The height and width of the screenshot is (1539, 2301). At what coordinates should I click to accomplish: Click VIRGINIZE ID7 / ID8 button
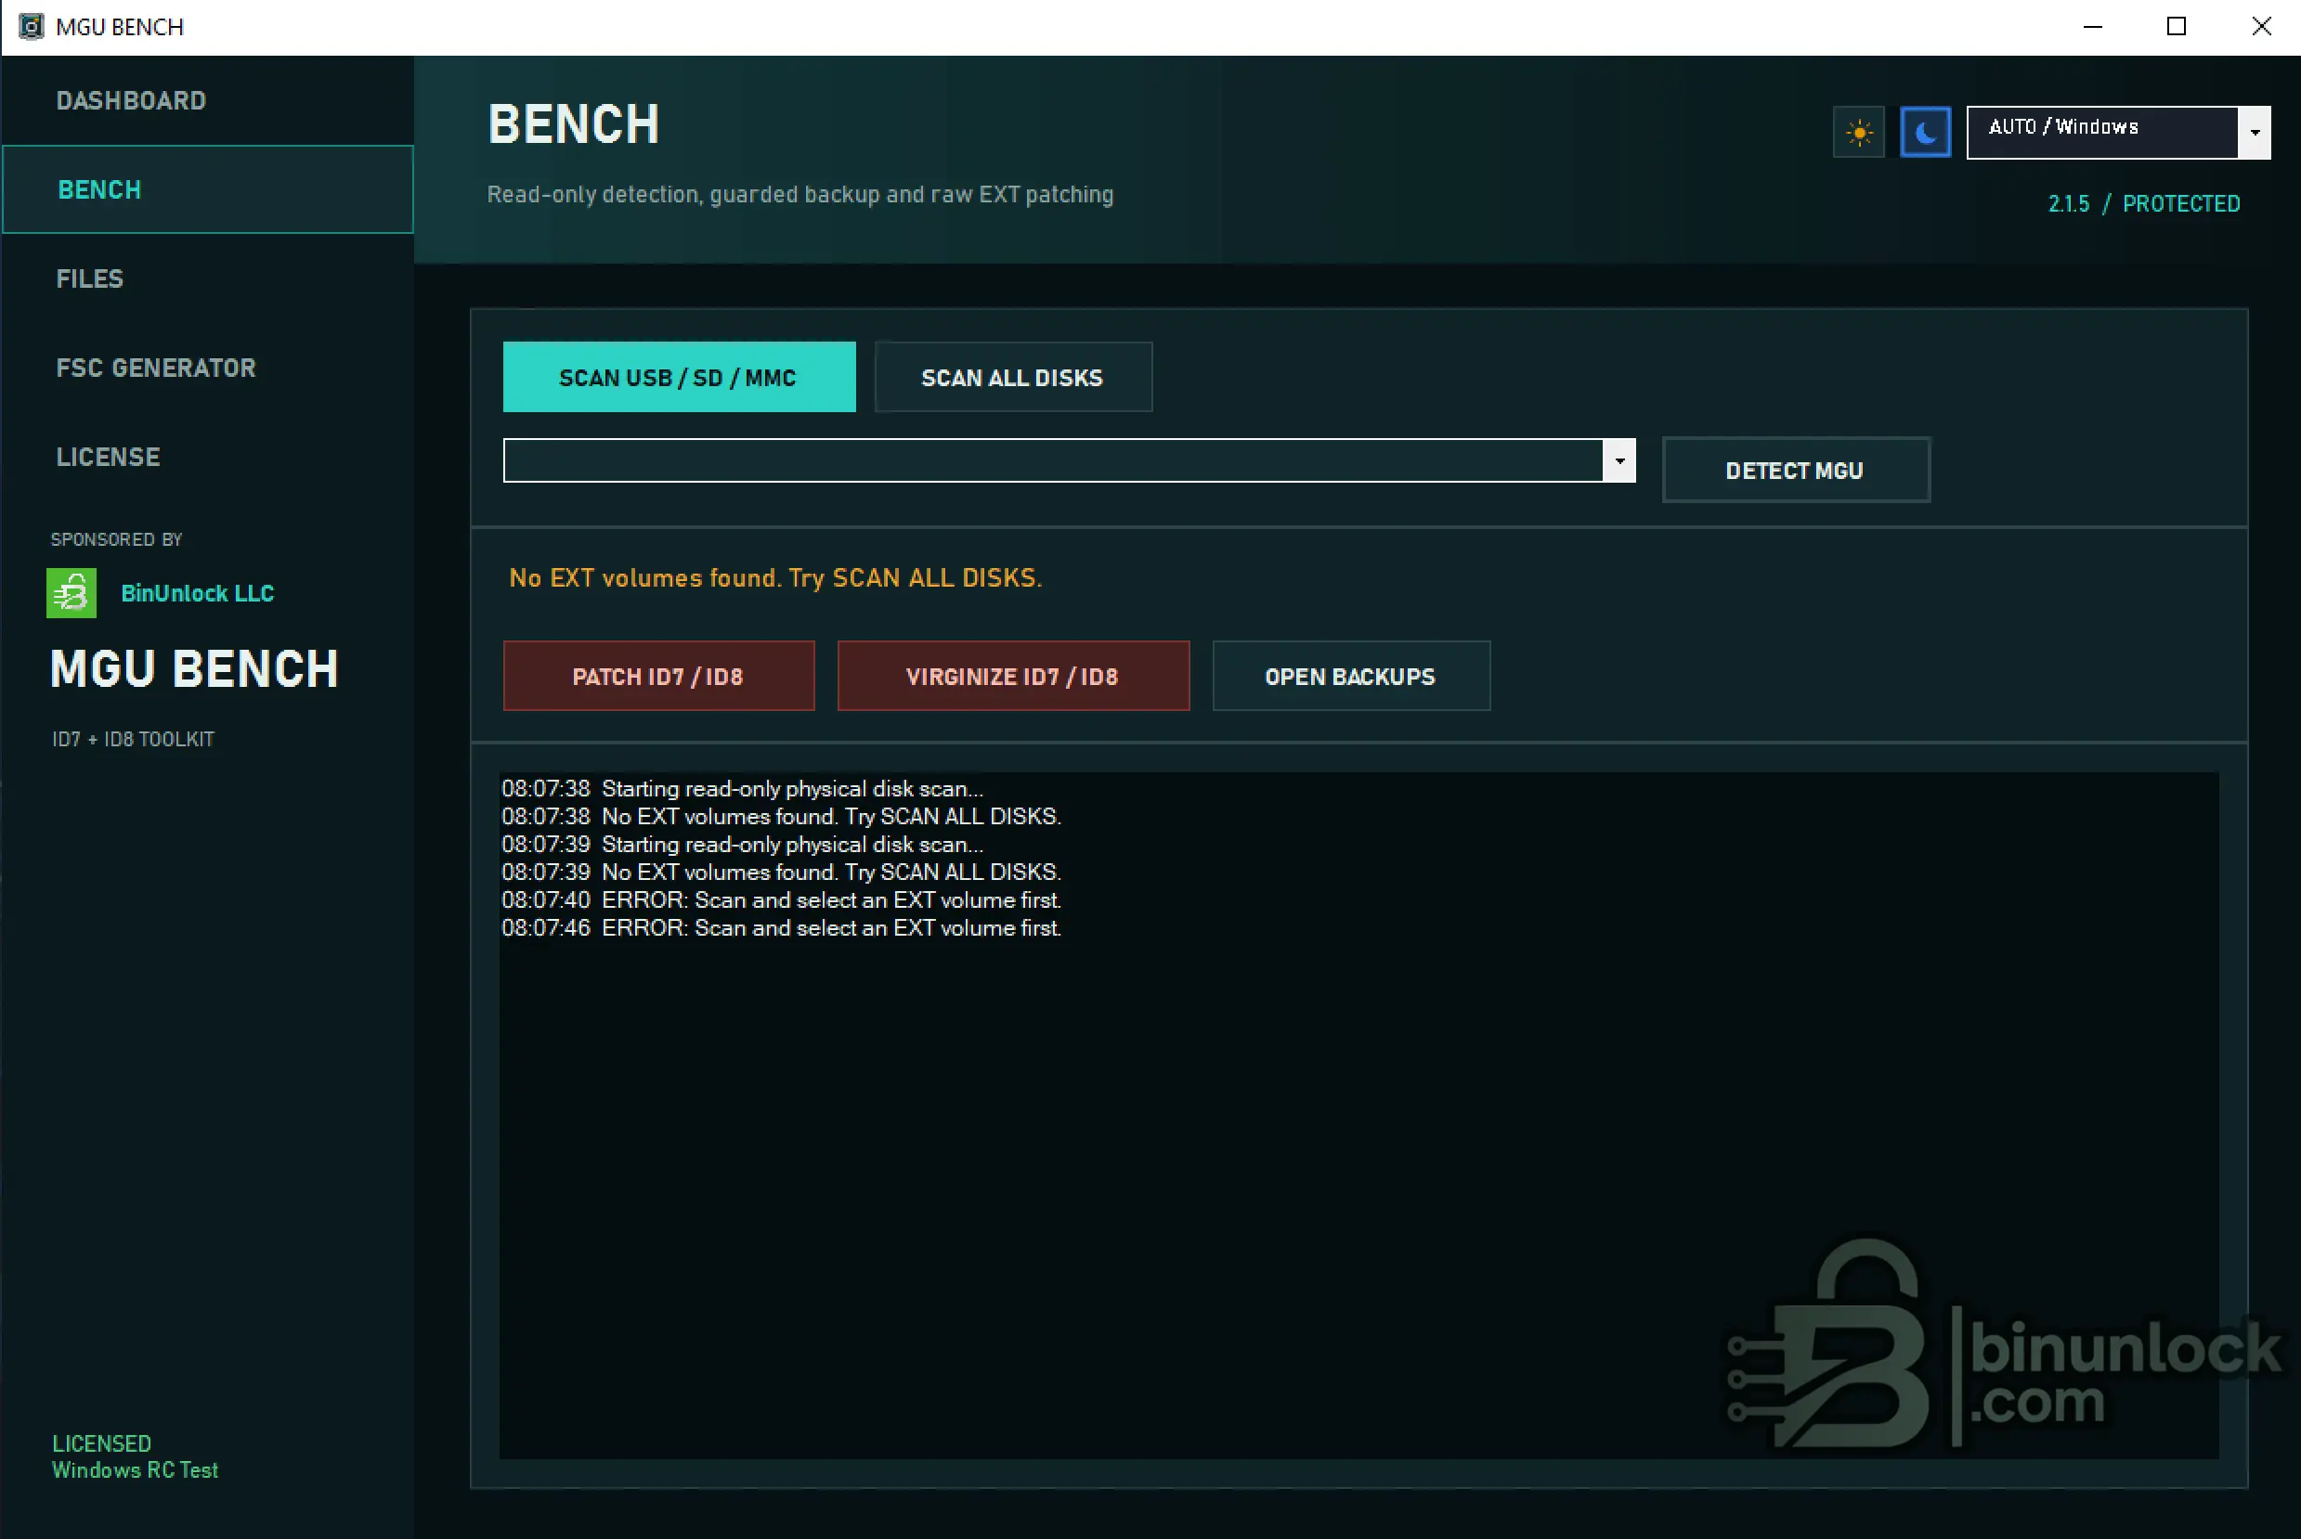[1013, 677]
